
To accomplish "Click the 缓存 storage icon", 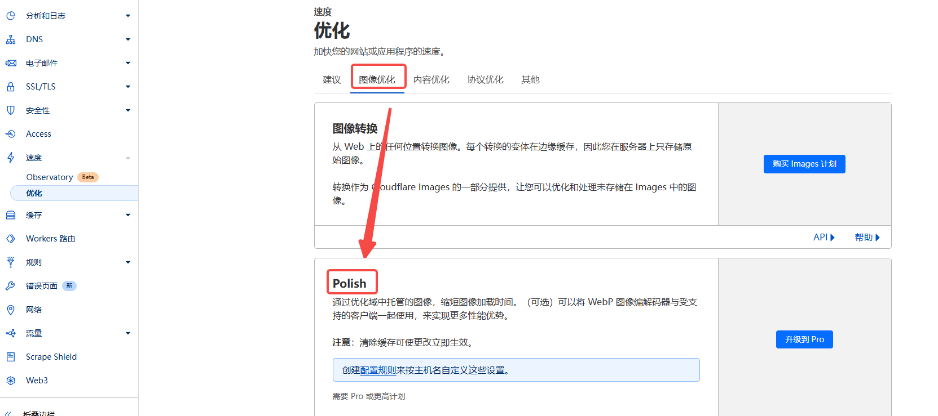I will 11,215.
